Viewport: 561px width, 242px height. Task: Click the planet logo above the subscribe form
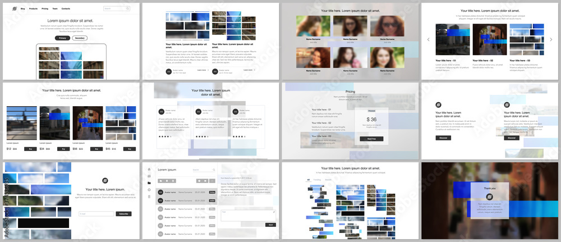105,181
